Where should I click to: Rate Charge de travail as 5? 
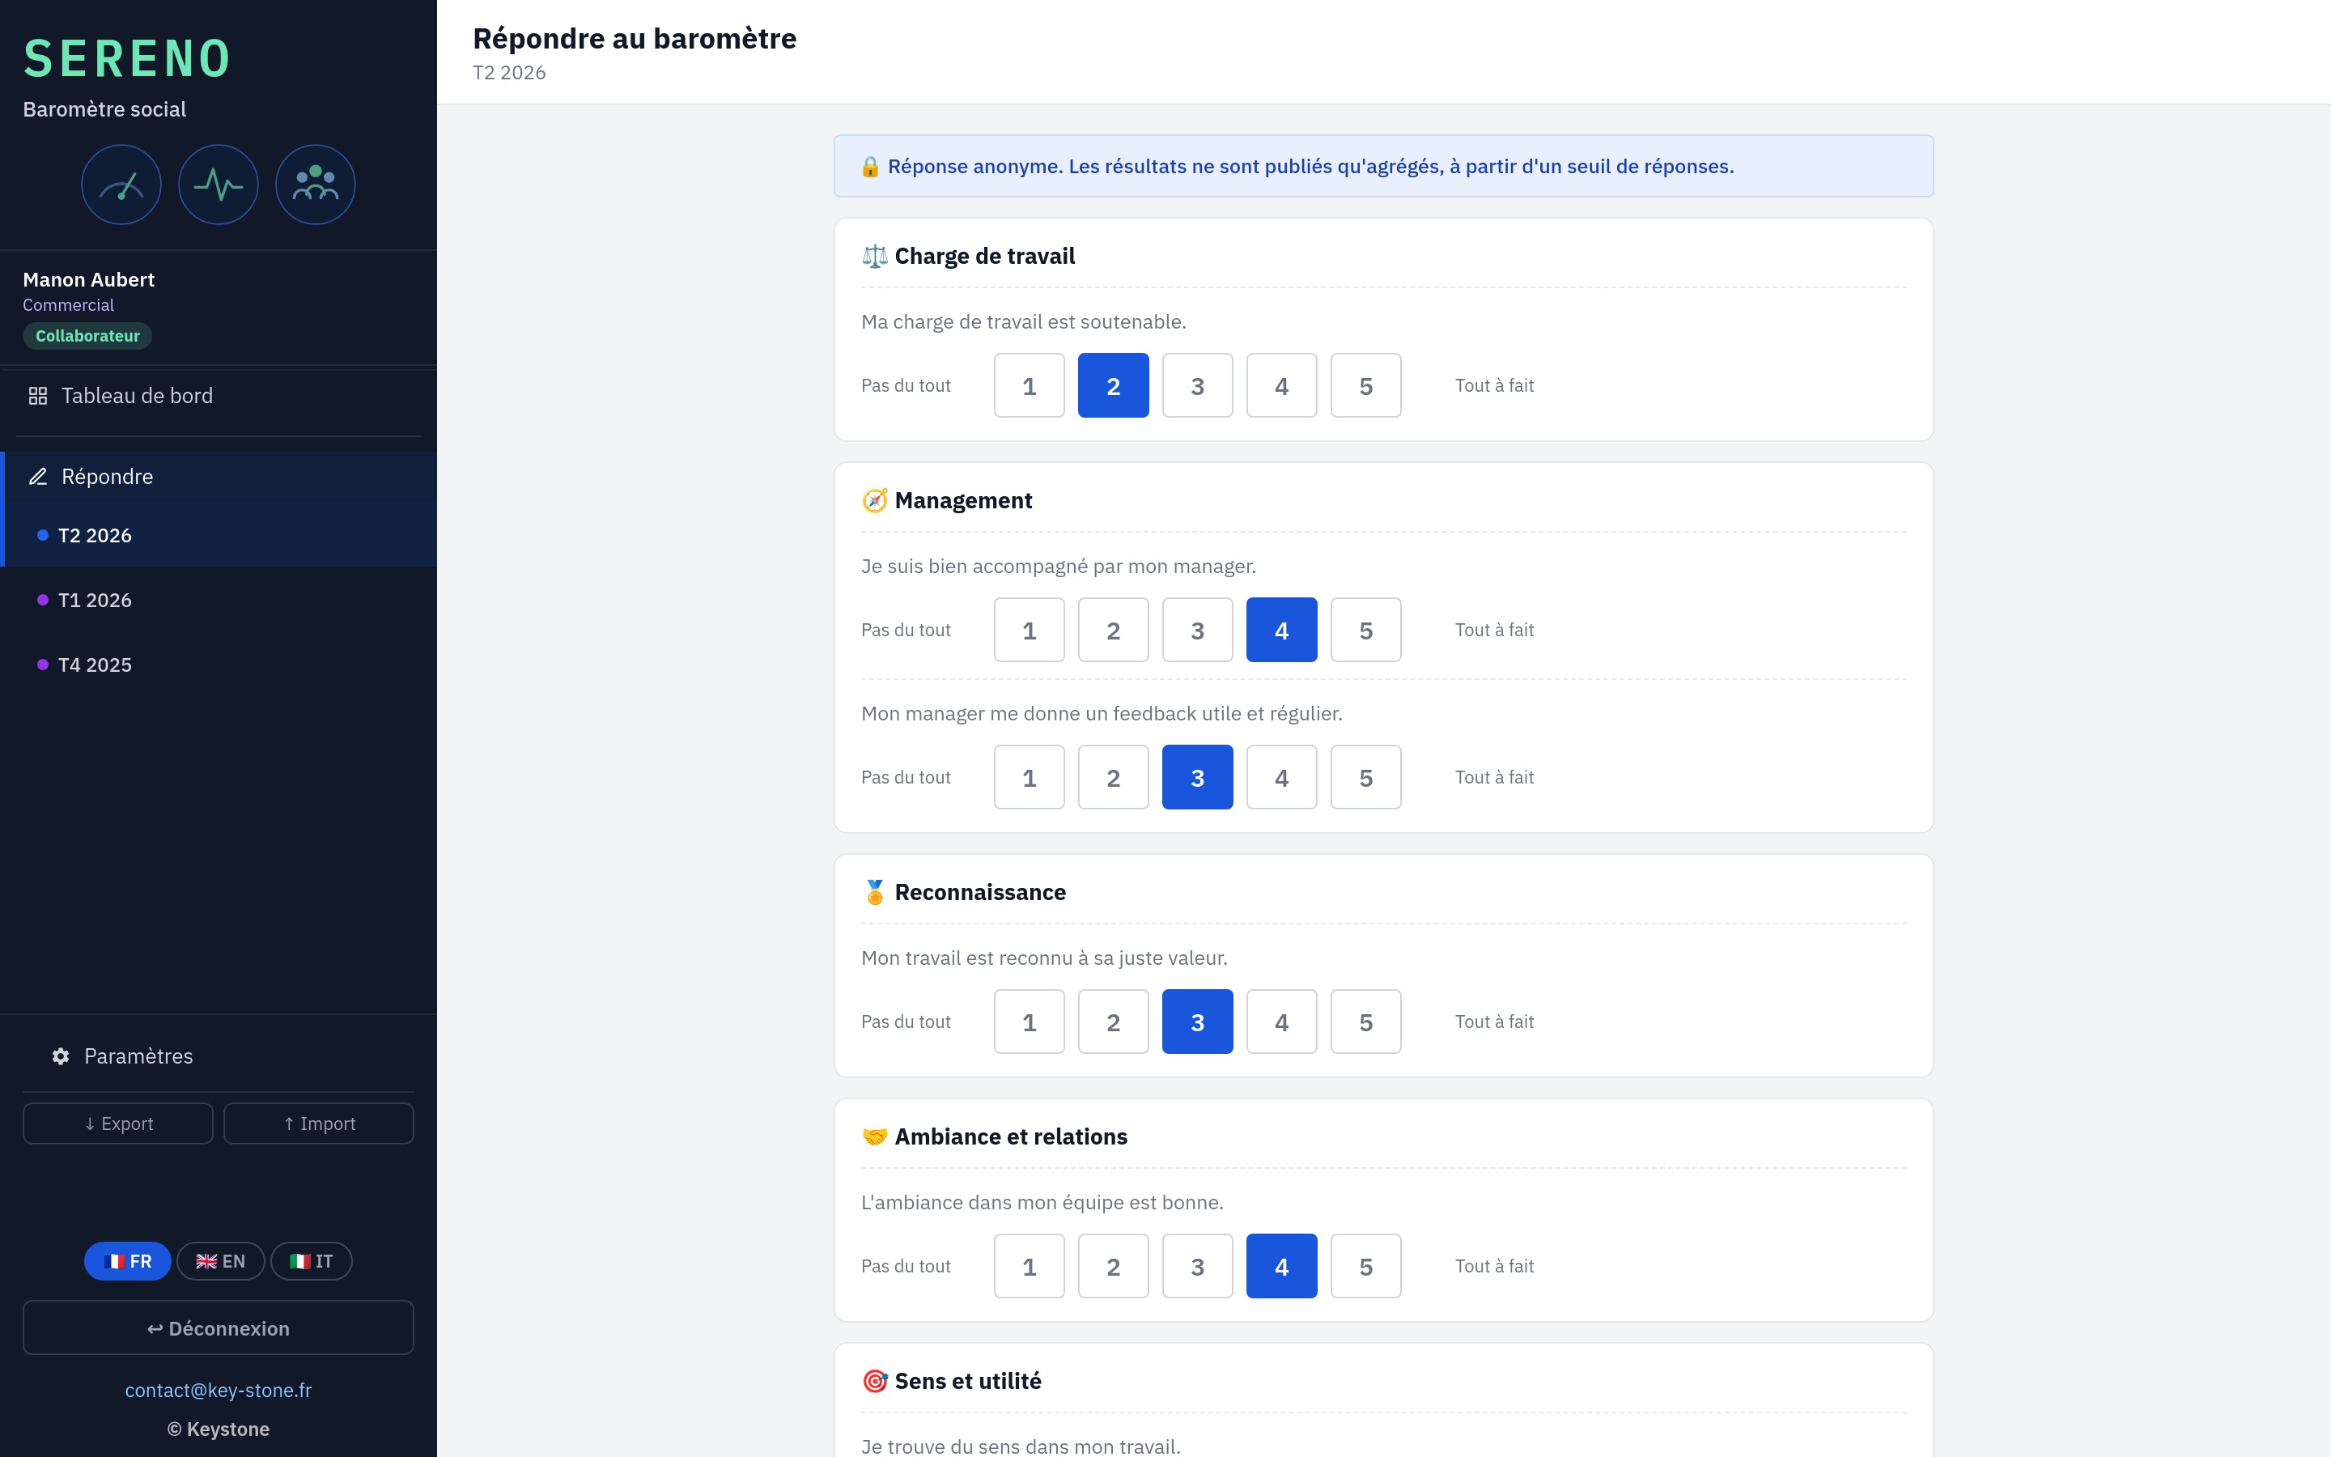click(x=1366, y=385)
